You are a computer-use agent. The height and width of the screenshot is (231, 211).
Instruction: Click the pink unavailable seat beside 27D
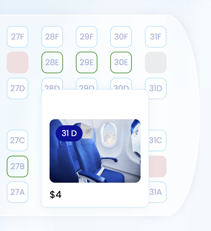pos(18,62)
